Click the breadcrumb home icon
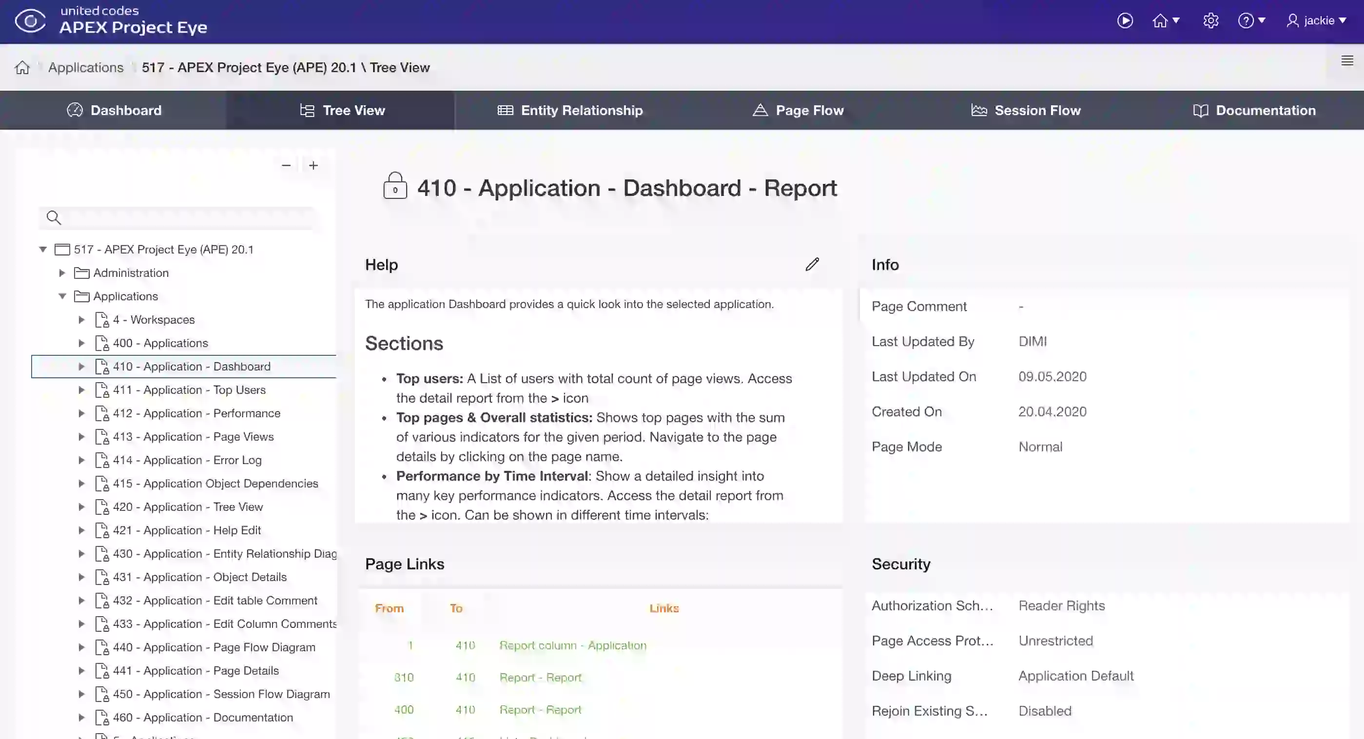The image size is (1364, 739). [22, 67]
